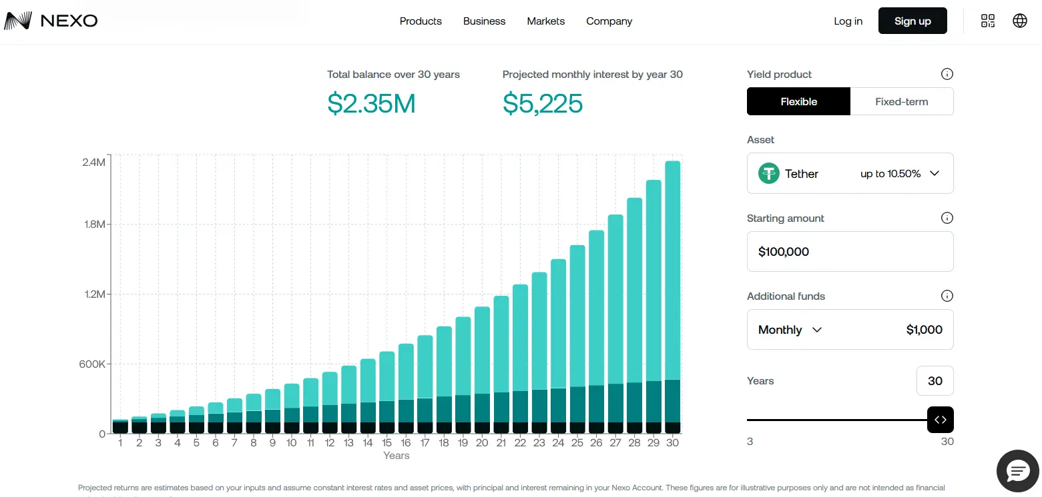Expand the Tether asset dropdown chevron
Image resolution: width=1042 pixels, height=497 pixels.
point(935,173)
